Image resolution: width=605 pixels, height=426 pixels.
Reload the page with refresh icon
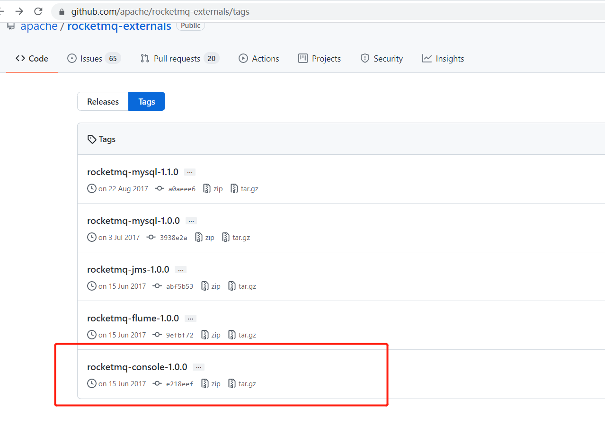(x=38, y=11)
